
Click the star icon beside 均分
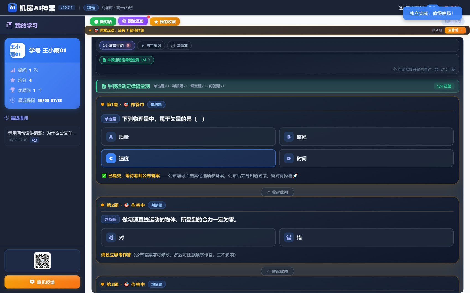(x=13, y=80)
